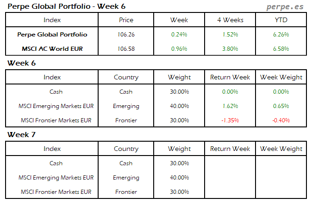Viewport: 312px width, 204px height.
Task: Click the 0.96% week value
Action: tap(179, 49)
